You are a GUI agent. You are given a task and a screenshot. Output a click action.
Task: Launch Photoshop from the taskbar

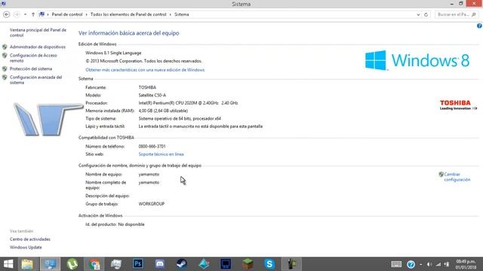[x=138, y=264]
